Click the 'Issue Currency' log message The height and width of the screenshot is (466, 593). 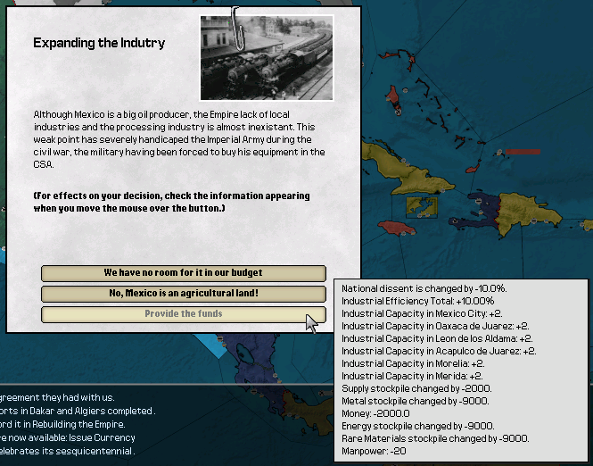(67, 437)
